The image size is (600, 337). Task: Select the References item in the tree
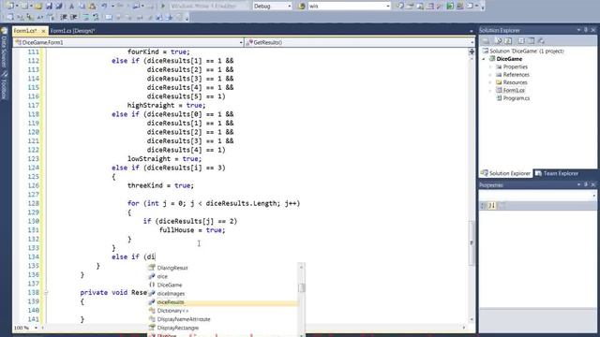pyautogui.click(x=517, y=75)
